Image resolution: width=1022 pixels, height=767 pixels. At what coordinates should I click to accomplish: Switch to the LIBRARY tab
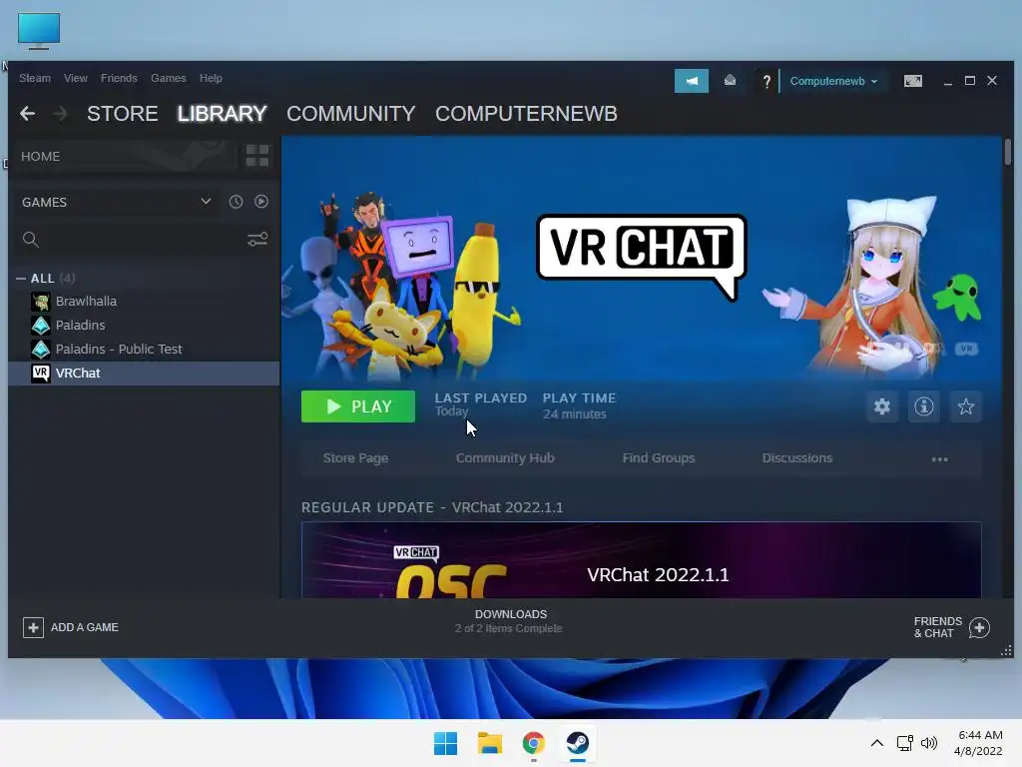222,114
